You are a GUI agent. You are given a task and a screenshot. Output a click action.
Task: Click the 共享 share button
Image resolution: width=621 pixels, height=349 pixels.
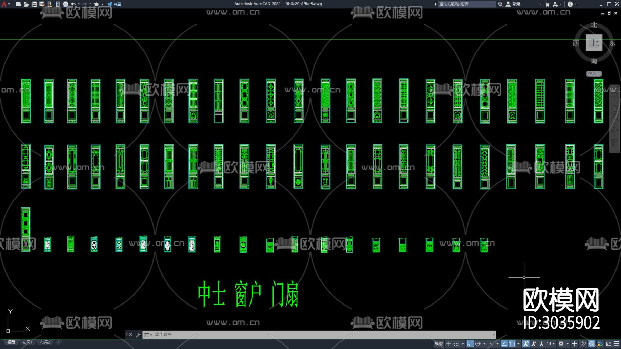click(x=115, y=4)
